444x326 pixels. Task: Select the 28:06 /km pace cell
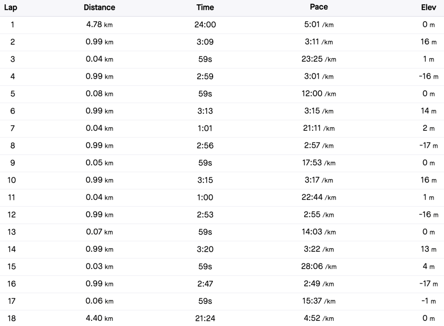319,266
